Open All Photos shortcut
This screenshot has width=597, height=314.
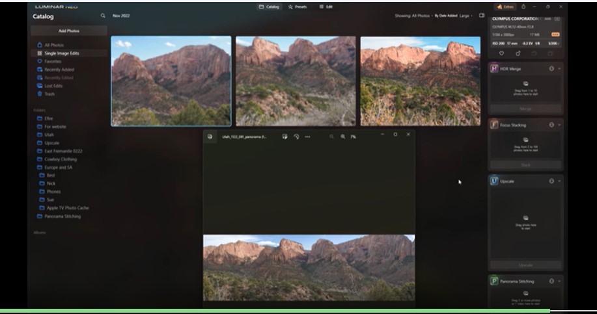click(54, 45)
